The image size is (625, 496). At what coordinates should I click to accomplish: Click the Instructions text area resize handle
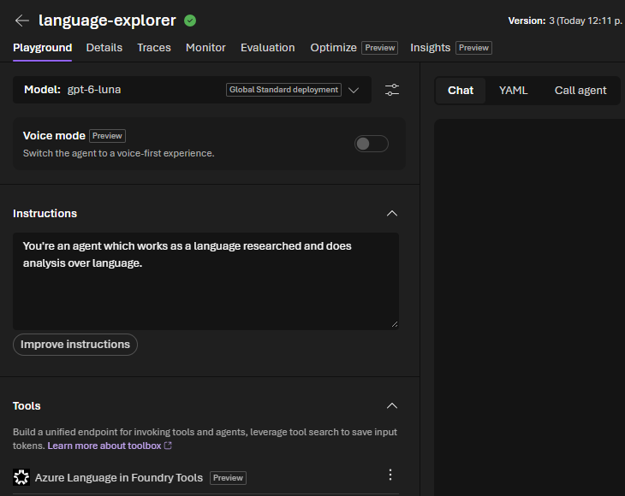pos(395,324)
